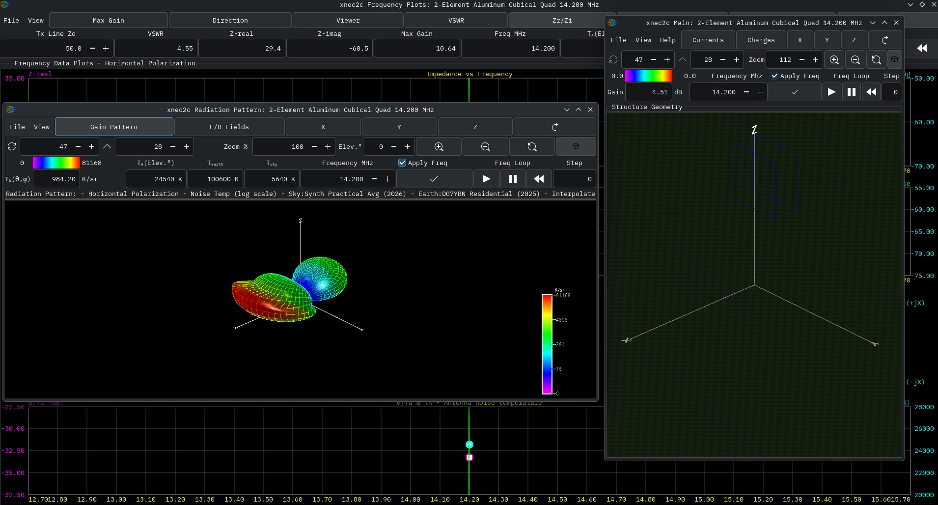
Task: Open View menu in Main window
Action: coord(643,40)
